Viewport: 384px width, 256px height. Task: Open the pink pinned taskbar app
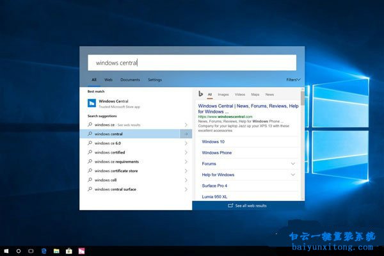click(x=81, y=251)
